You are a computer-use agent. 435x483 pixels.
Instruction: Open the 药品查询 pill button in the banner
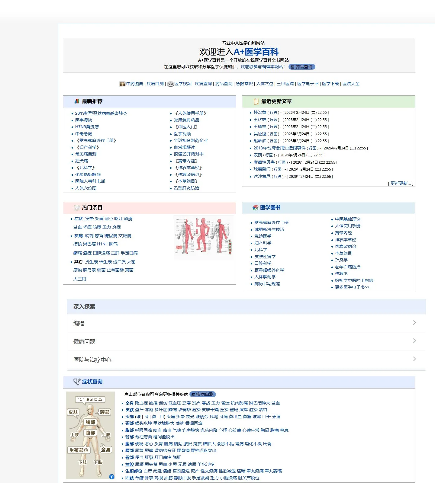click(302, 67)
